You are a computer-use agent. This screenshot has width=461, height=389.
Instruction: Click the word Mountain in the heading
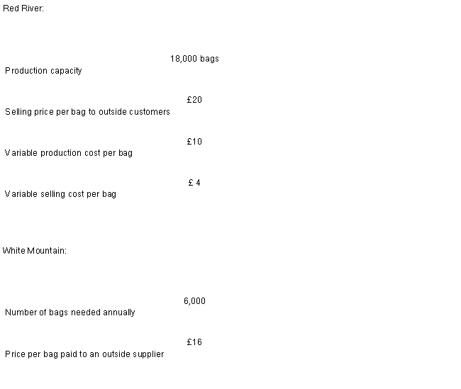click(47, 251)
